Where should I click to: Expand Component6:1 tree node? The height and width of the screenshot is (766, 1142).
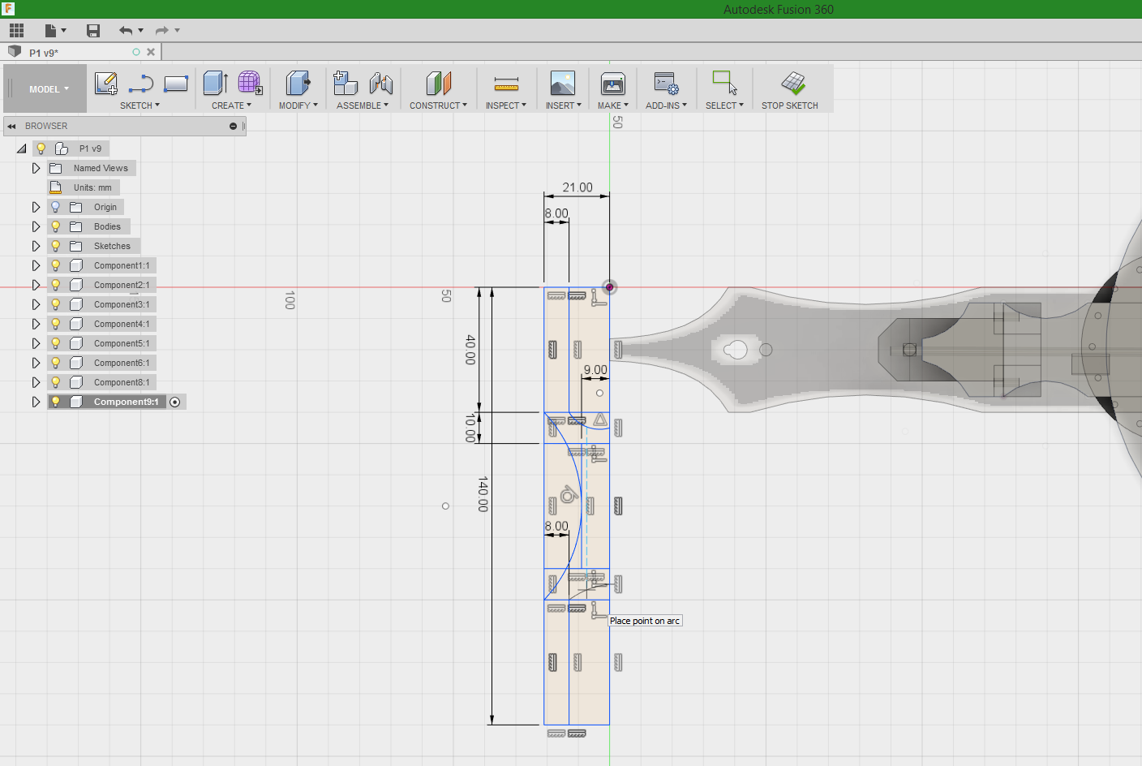[36, 363]
